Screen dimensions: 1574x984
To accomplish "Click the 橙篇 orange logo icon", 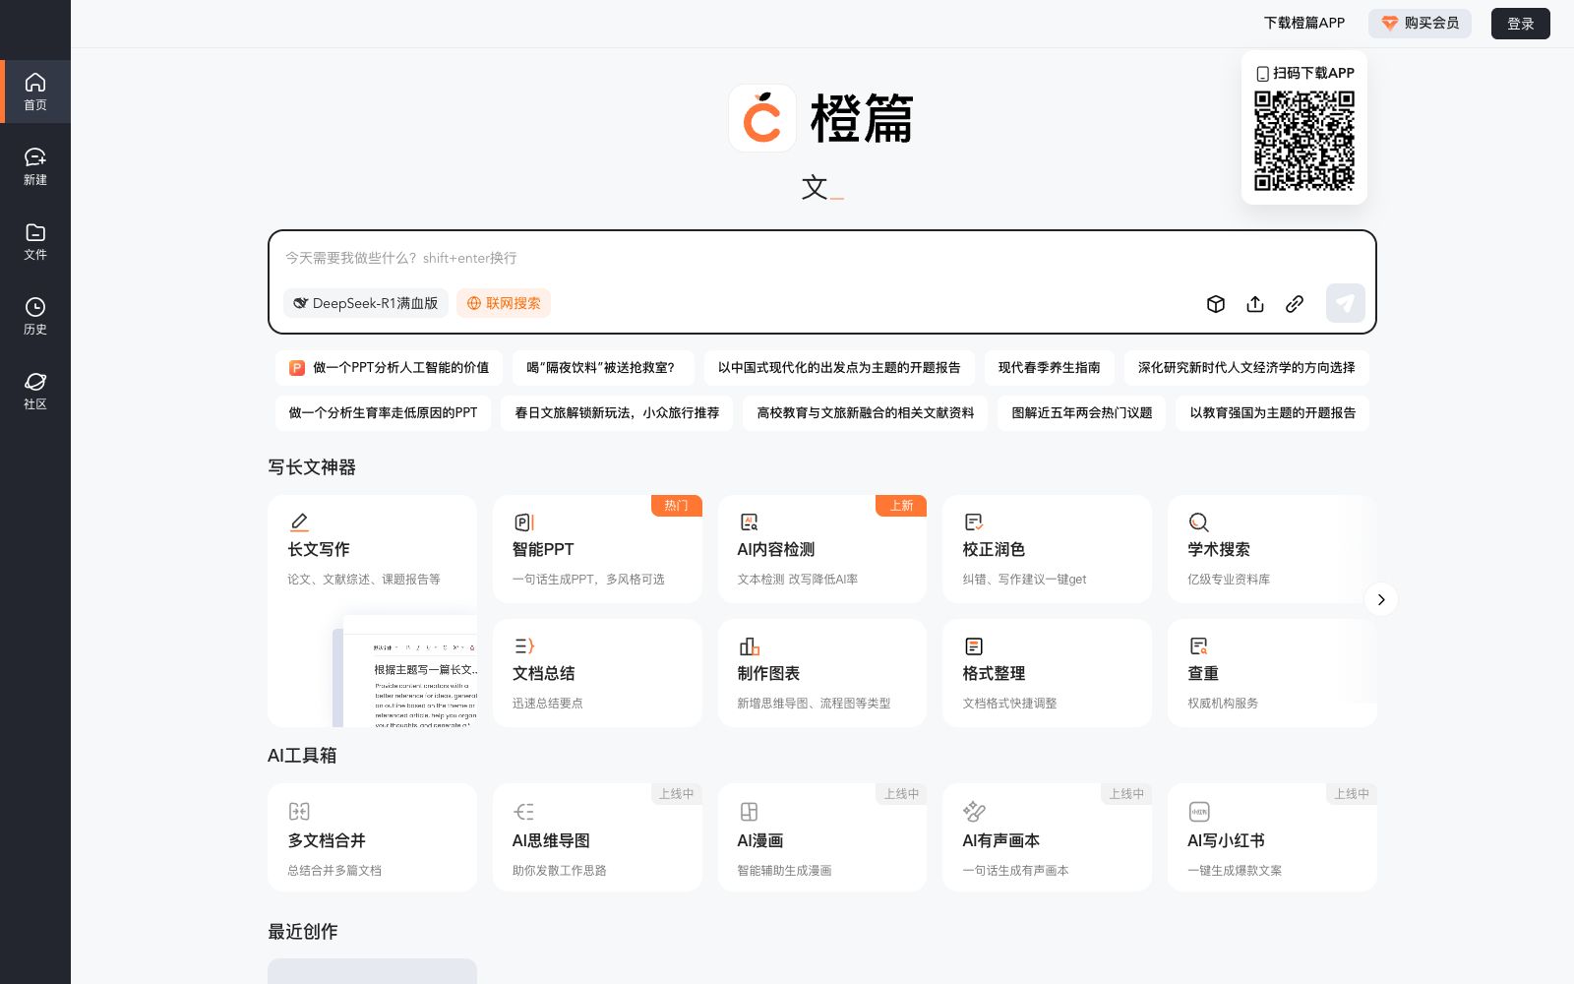I will [762, 118].
